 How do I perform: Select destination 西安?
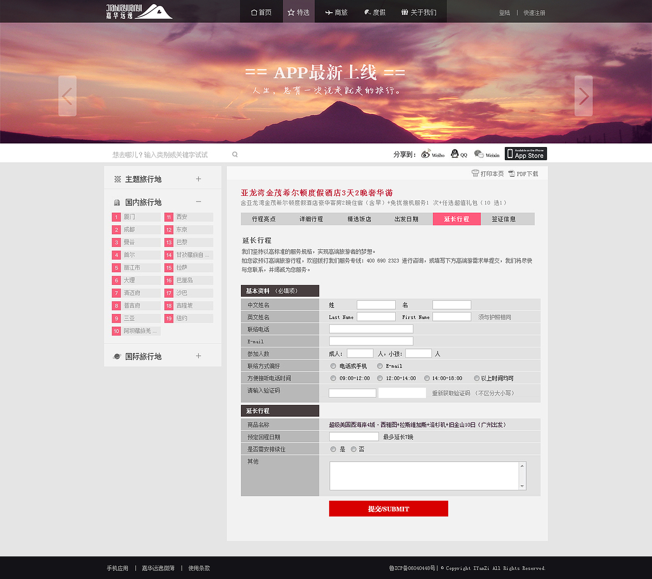pyautogui.click(x=188, y=217)
